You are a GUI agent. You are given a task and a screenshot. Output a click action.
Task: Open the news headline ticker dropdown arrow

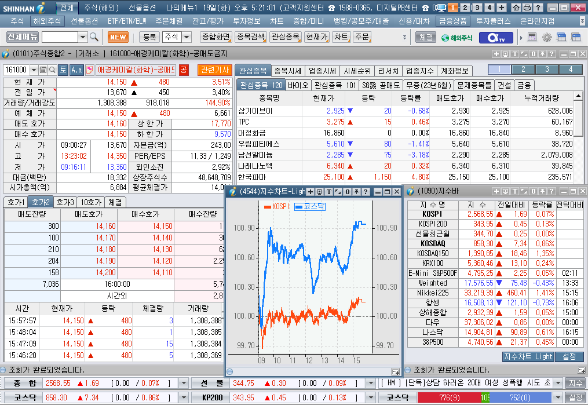coord(558,383)
